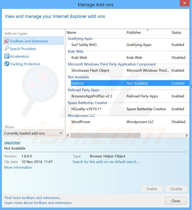192x210 pixels.
Task: Select BrowsersAppProPlus-v2.3 add-on
Action: click(130, 96)
